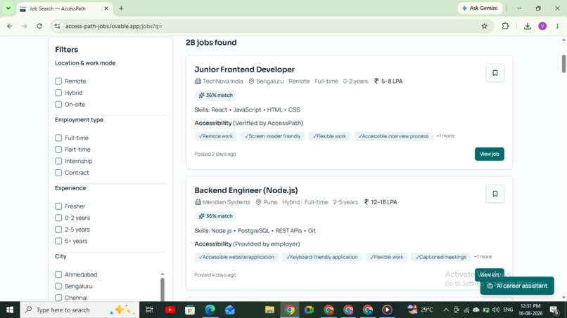
Task: Open a new browser tab
Action: point(121,8)
